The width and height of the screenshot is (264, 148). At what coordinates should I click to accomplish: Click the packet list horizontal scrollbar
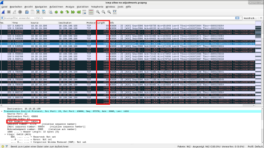point(128,105)
